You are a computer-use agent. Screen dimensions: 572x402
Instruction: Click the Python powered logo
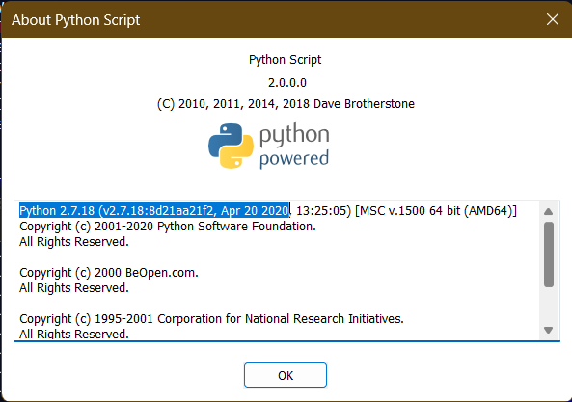pyautogui.click(x=269, y=147)
